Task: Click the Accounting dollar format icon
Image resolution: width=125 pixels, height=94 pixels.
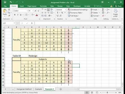Action: pos(58,13)
